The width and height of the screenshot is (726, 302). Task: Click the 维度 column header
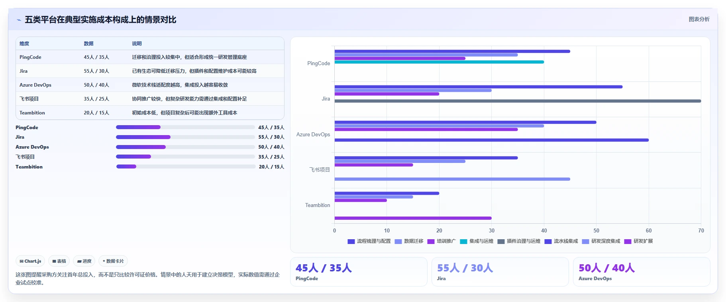(24, 44)
